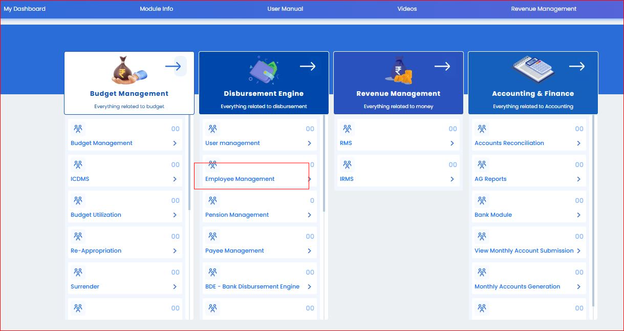Expand the ICDMS row chevron
The width and height of the screenshot is (624, 331).
pyautogui.click(x=175, y=179)
